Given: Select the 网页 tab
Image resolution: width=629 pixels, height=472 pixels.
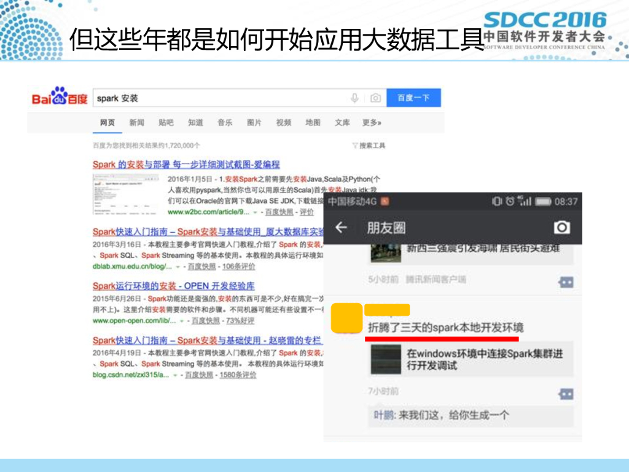Looking at the screenshot, I should pyautogui.click(x=107, y=123).
